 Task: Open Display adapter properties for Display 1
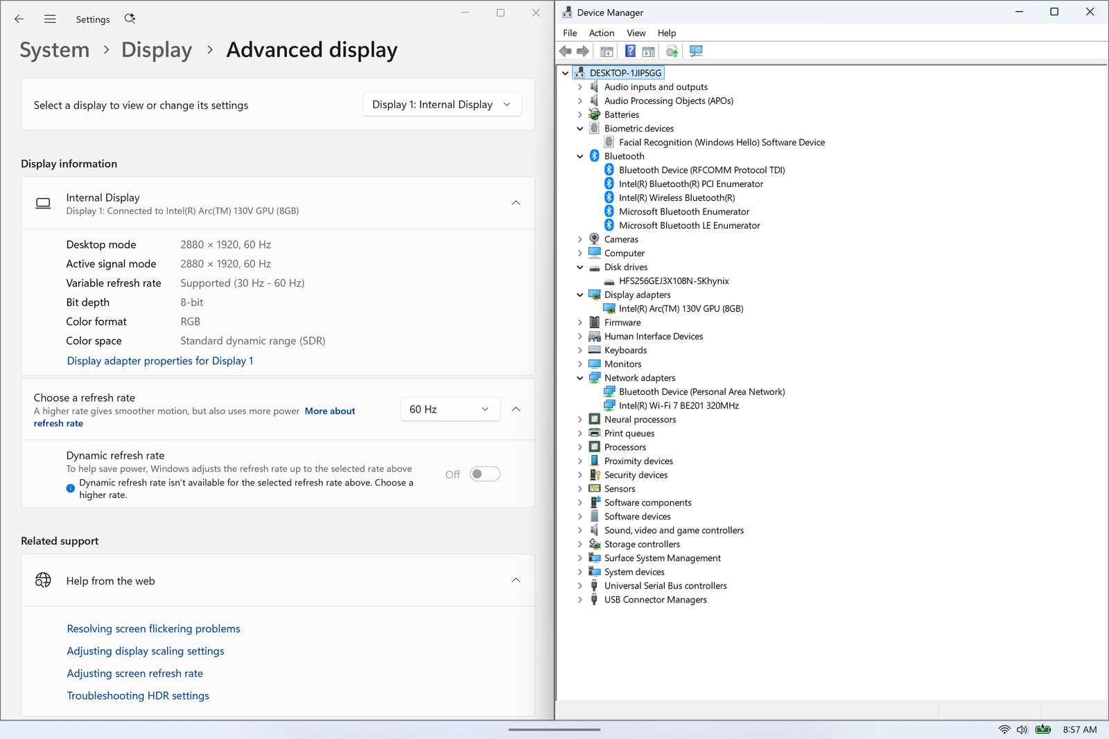[x=160, y=361]
